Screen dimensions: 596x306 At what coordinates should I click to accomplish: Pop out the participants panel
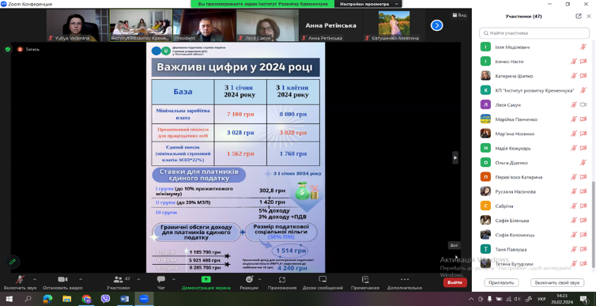tap(579, 16)
